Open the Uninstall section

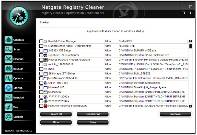19,98
